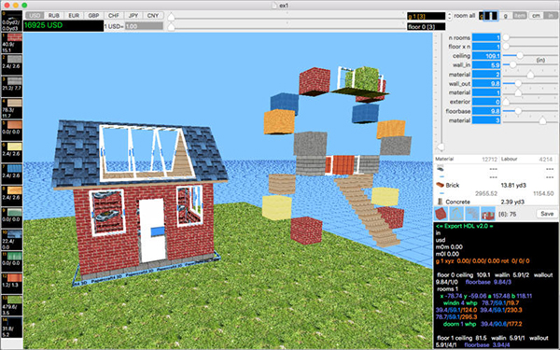The width and height of the screenshot is (560, 350).
Task: Switch currency to CNY
Action: tap(153, 15)
